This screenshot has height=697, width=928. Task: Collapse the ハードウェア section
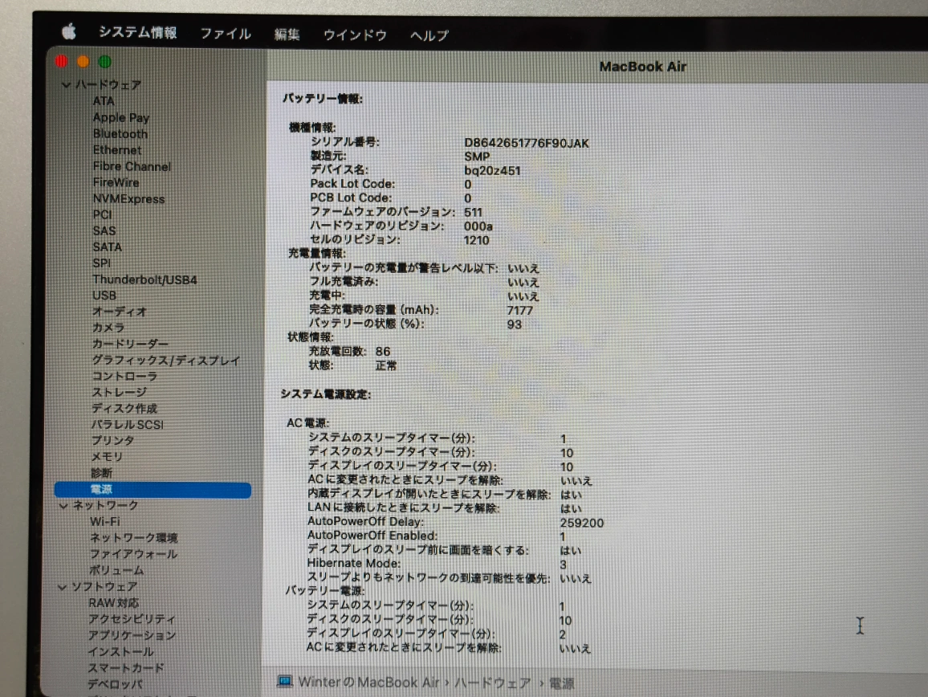(66, 85)
